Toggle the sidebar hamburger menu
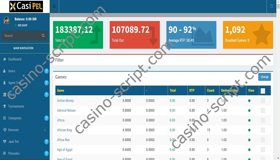Image resolution: width=280 pixels, height=160 pixels. click(x=55, y=6)
